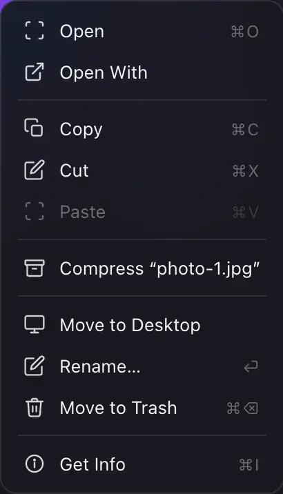Image resolution: width=283 pixels, height=494 pixels.
Task: Select the "Cut" menu item label
Action: [74, 170]
